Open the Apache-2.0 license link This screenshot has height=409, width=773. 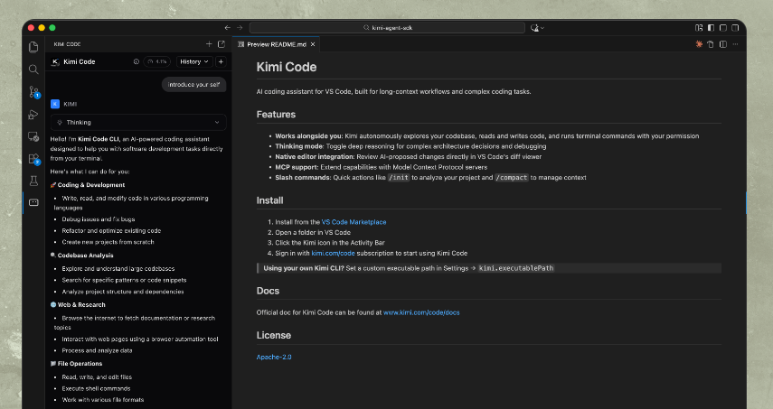tap(274, 357)
